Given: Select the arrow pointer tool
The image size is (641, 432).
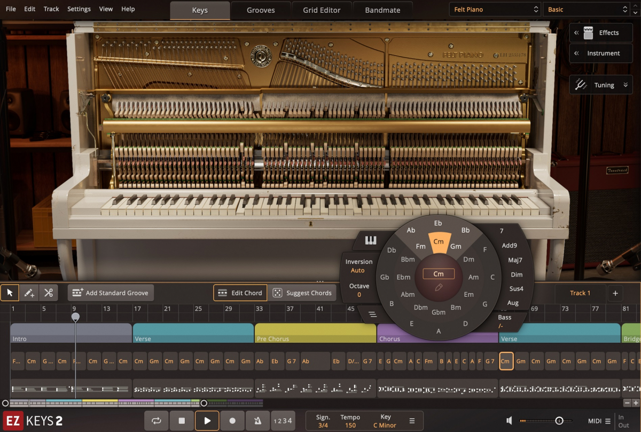Looking at the screenshot, I should [10, 293].
